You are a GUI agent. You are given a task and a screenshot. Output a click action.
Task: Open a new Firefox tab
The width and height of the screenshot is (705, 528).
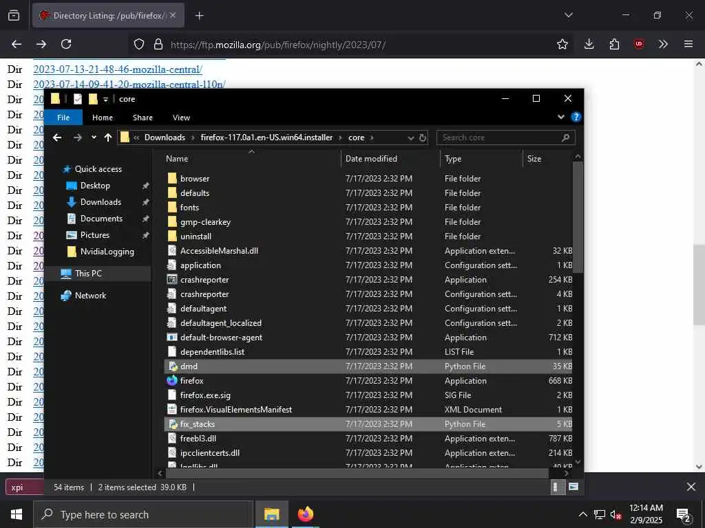pyautogui.click(x=199, y=16)
